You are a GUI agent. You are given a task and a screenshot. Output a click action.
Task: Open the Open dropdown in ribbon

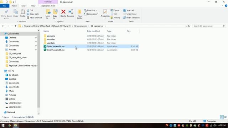click(115, 10)
